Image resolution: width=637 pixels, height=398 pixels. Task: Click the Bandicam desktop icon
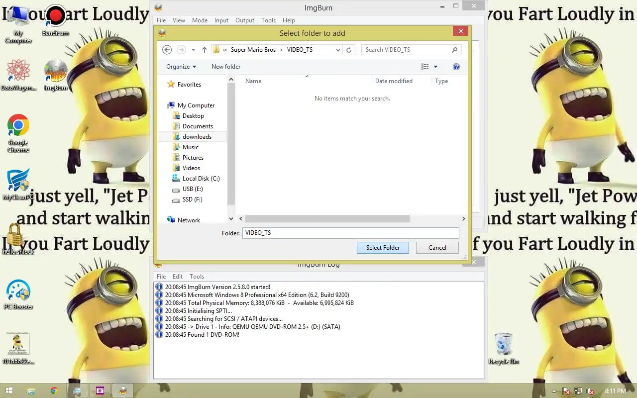coord(55,21)
